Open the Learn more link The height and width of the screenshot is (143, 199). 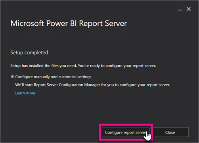point(25,93)
